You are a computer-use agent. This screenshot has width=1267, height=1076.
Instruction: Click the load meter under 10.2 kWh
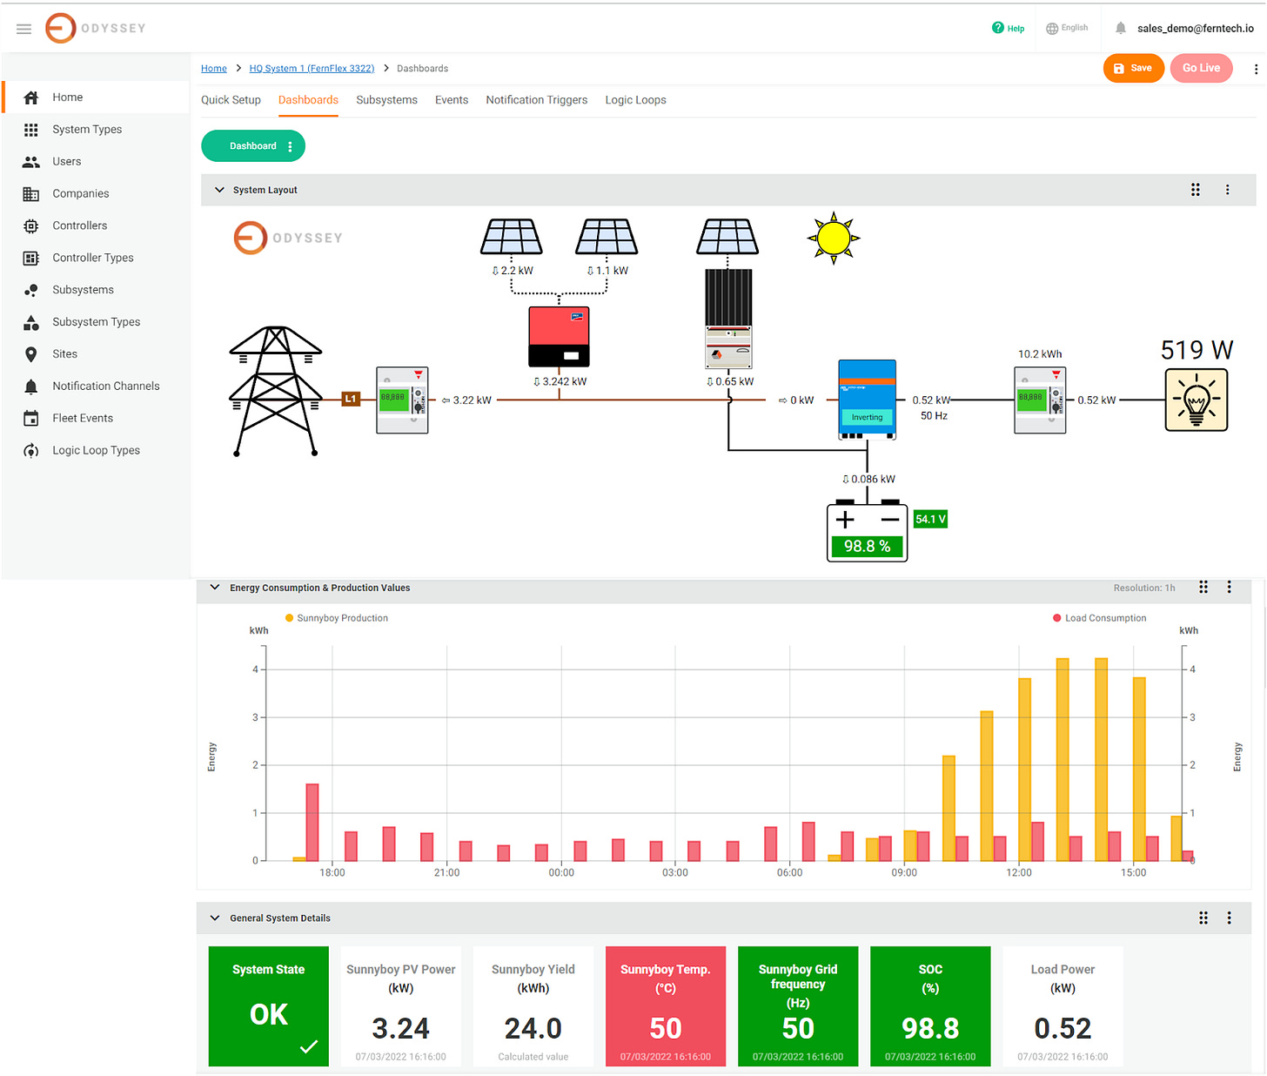pyautogui.click(x=1040, y=400)
